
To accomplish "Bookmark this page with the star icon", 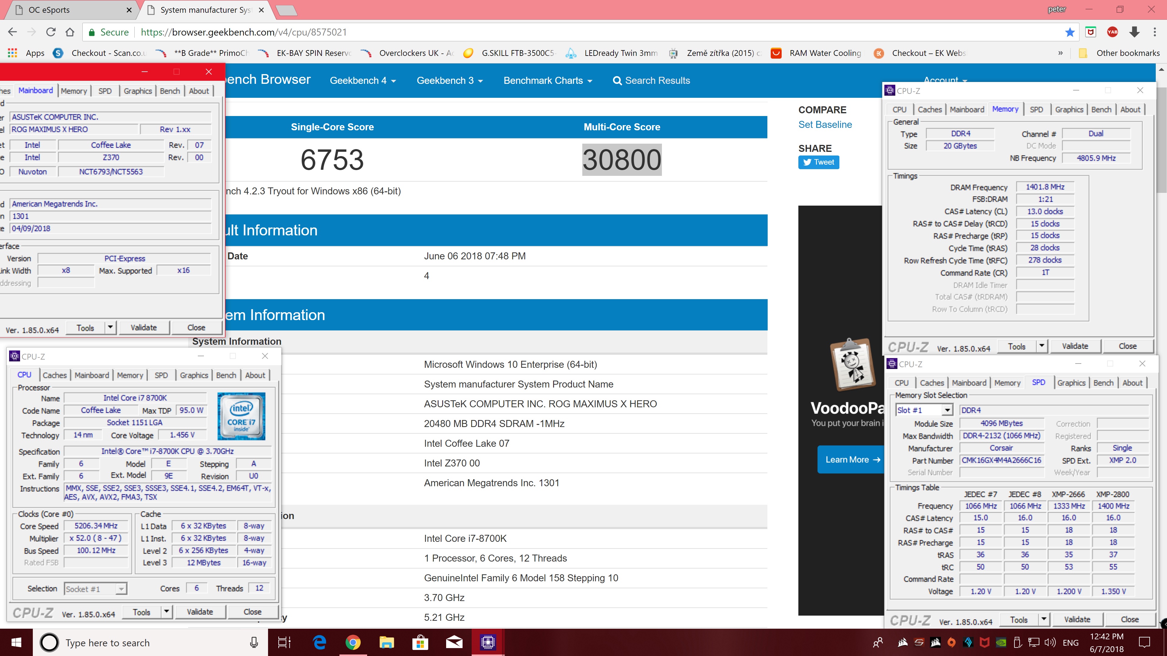I will (1070, 32).
